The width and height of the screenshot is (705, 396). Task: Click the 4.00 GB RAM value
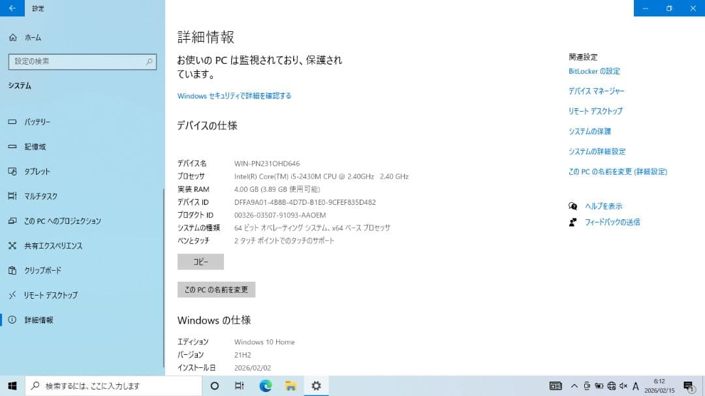click(x=277, y=189)
